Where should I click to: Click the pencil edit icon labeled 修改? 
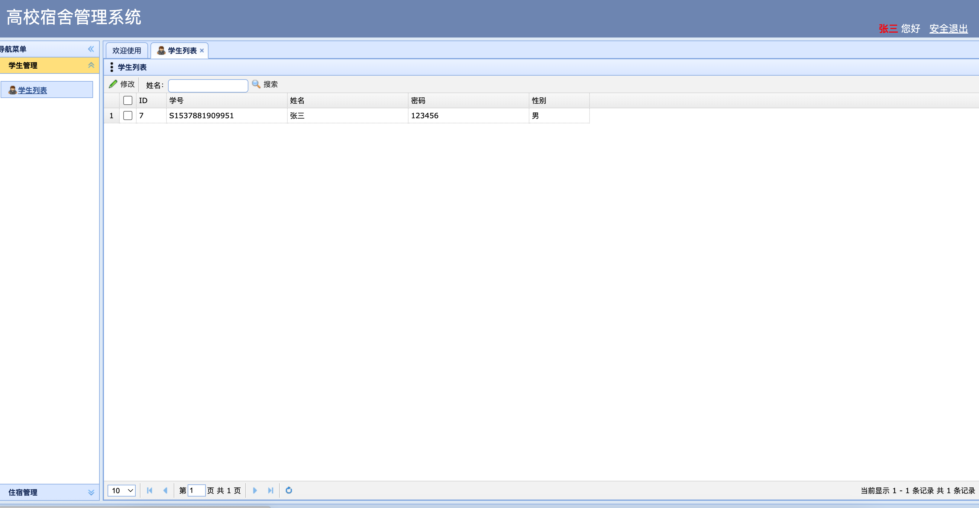(x=113, y=84)
